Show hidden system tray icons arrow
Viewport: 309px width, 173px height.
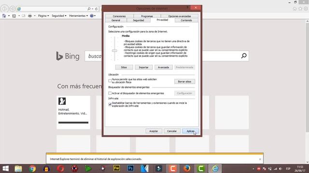[x=253, y=169]
